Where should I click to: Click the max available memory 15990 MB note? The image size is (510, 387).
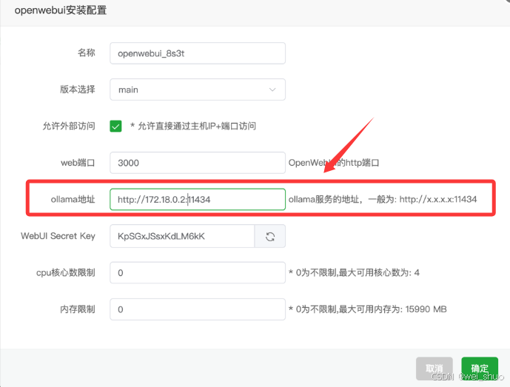tap(368, 309)
